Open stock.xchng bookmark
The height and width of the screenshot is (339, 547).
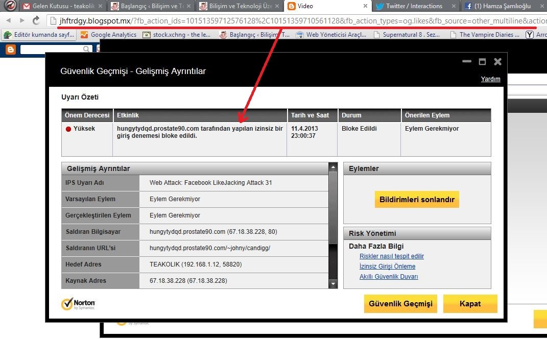coord(177,35)
